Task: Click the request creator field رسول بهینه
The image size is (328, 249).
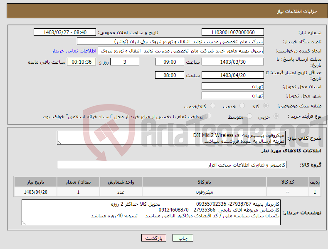Action: tap(181, 51)
